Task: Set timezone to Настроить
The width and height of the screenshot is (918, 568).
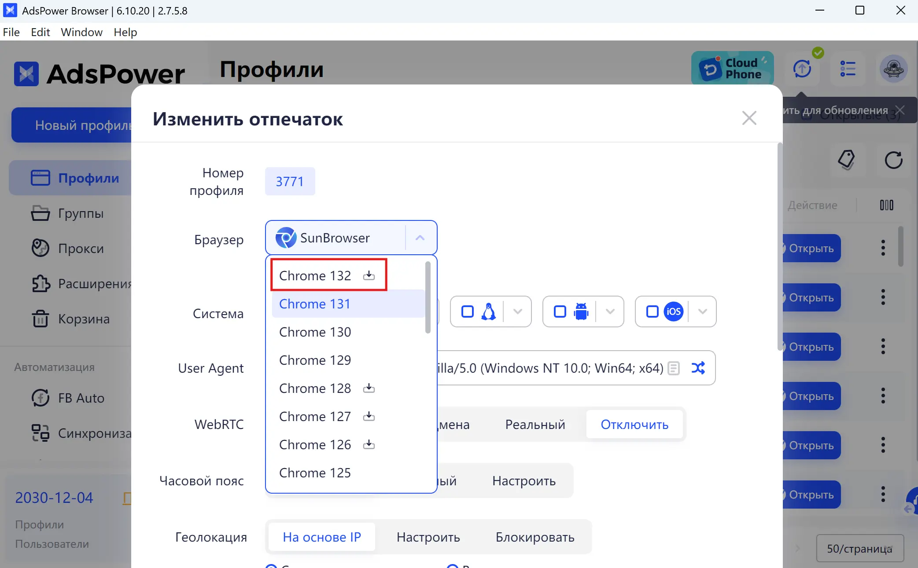Action: coord(524,481)
